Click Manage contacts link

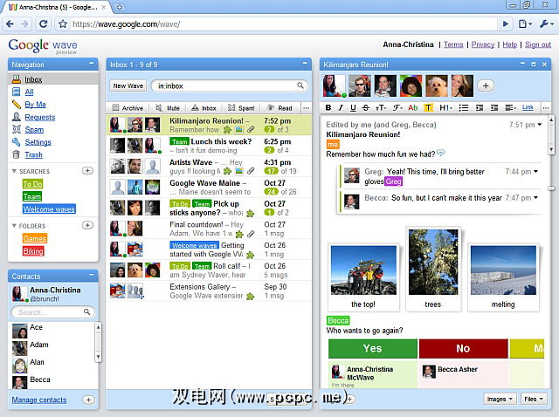(x=38, y=400)
